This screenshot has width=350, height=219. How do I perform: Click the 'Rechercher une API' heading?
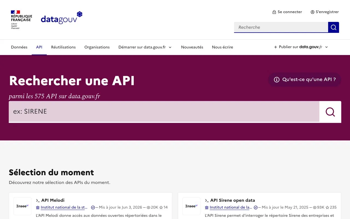click(72, 81)
